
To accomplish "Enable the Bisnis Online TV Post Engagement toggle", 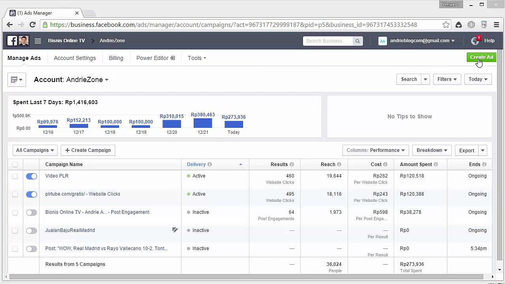I will (x=32, y=213).
